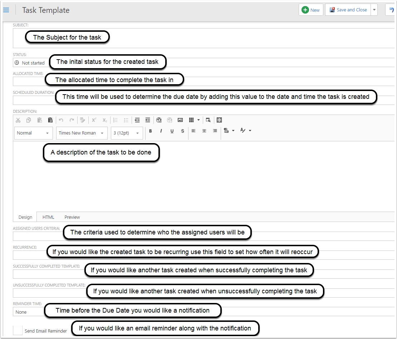The width and height of the screenshot is (397, 339).
Task: Open the 3 (12pt) font size dropdown
Action: [x=127, y=133]
